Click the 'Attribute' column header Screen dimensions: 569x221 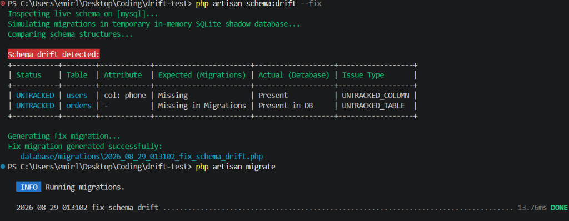[x=123, y=75]
